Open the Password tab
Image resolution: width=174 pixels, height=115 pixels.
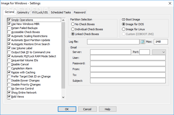[x=80, y=12]
